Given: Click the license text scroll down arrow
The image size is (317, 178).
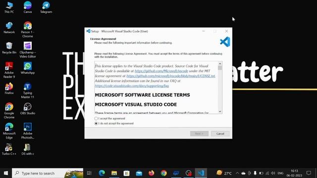Looking at the screenshot, I should click(220, 111).
